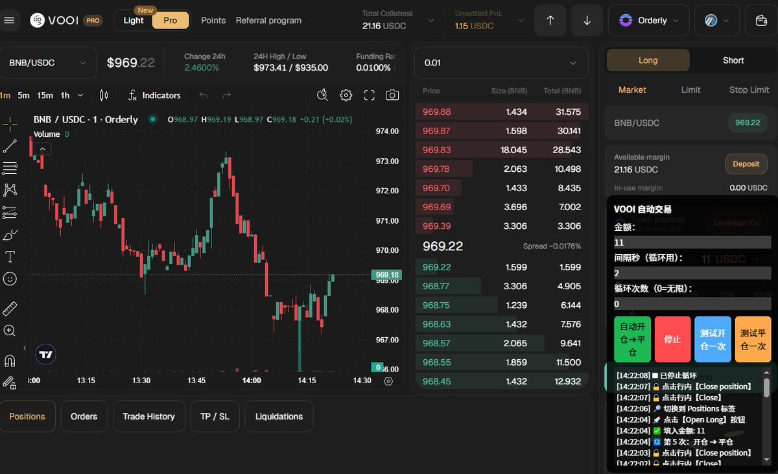Open the Liquidations tab
The image size is (778, 474).
click(279, 416)
